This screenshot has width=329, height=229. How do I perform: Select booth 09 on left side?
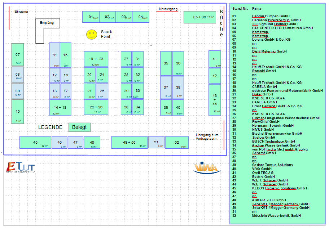coord(18,91)
